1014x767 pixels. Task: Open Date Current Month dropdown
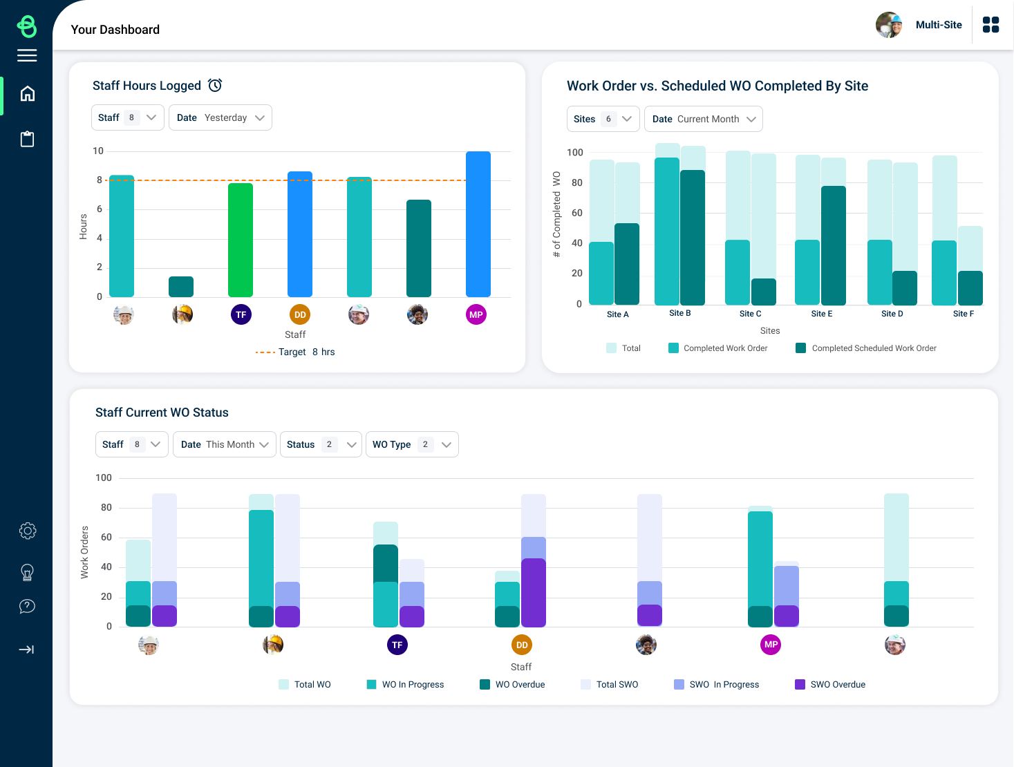704,119
